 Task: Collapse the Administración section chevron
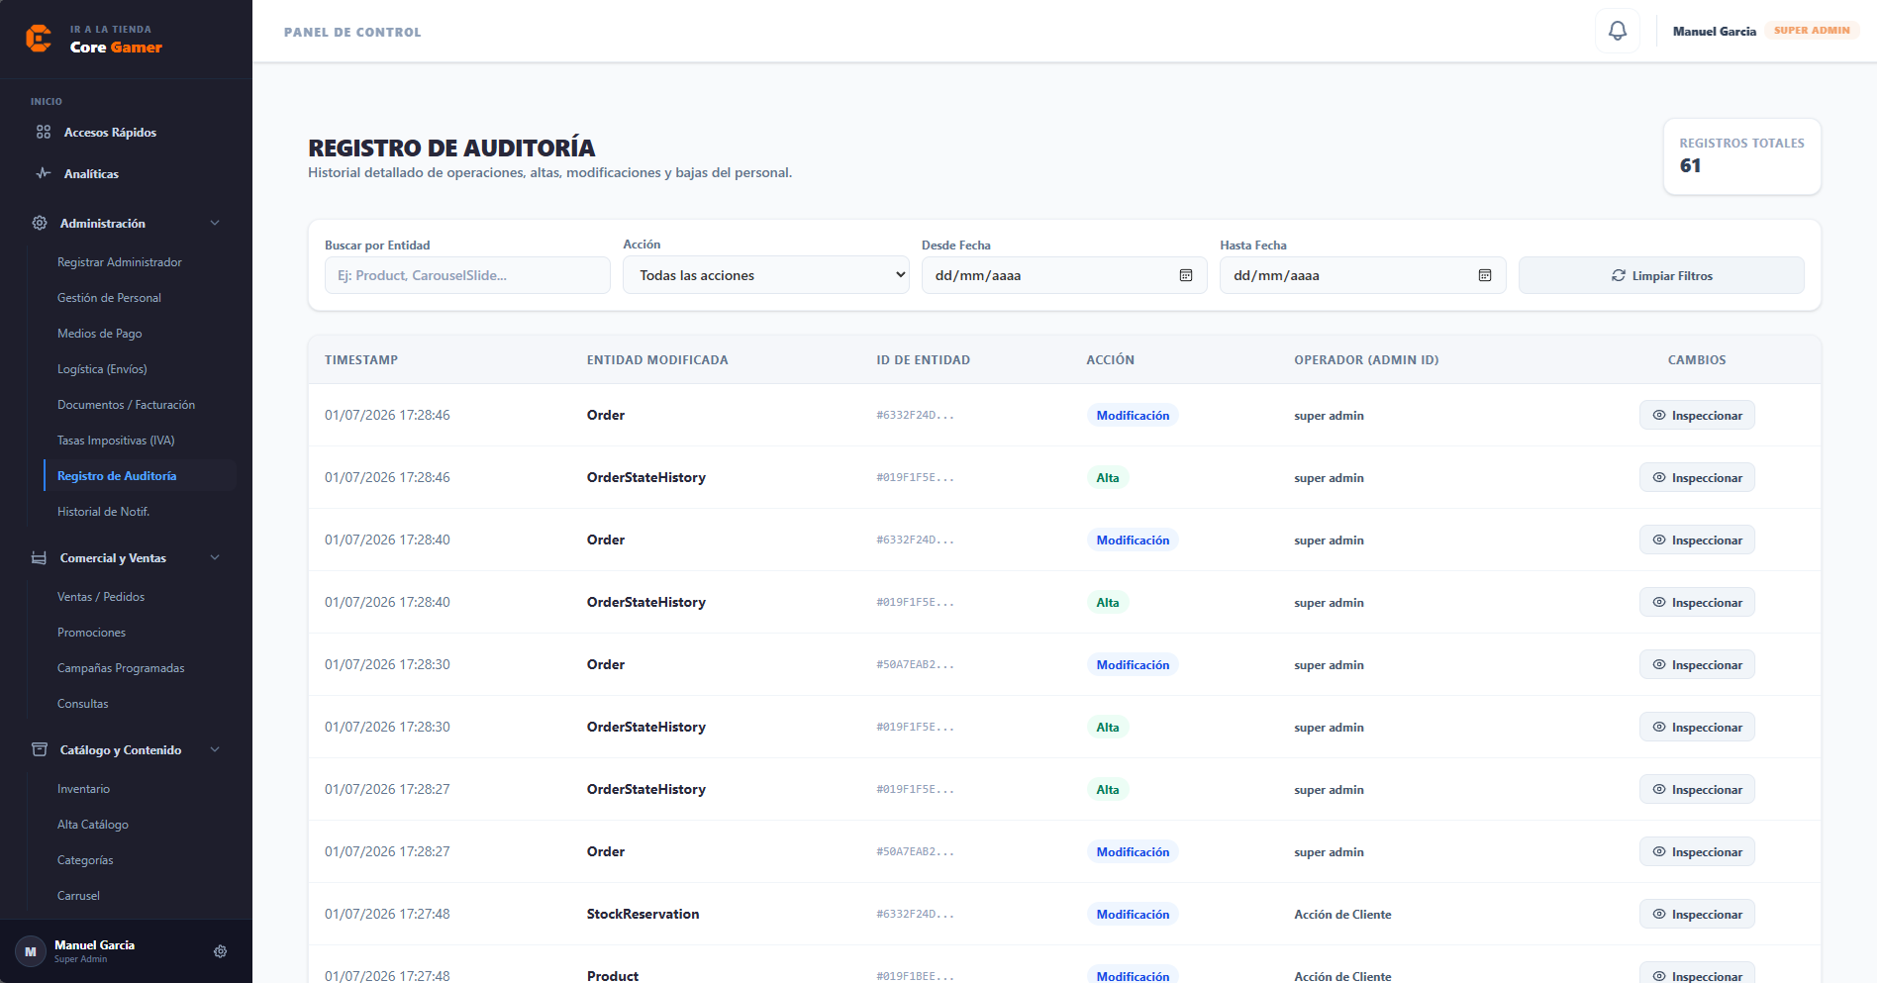pos(215,223)
